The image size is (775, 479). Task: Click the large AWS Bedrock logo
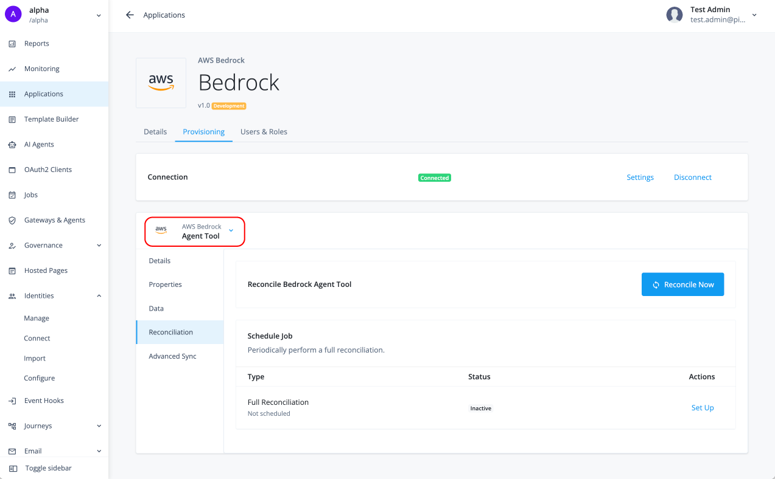tap(161, 83)
